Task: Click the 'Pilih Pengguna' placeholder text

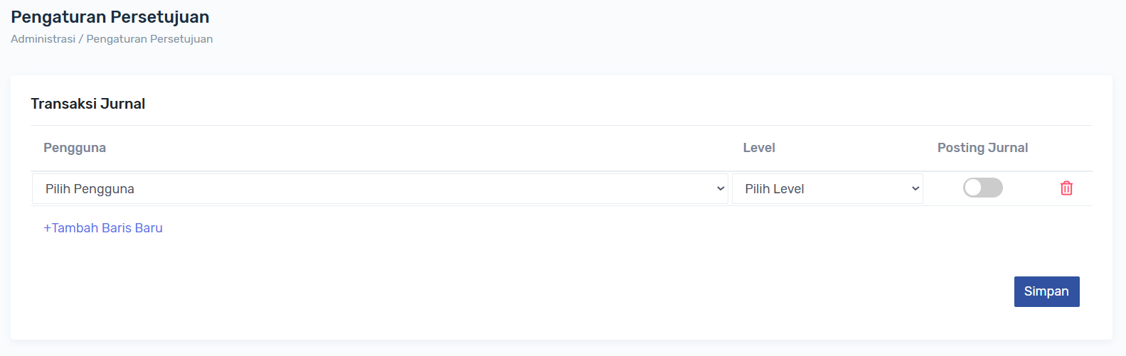Action: tap(90, 189)
